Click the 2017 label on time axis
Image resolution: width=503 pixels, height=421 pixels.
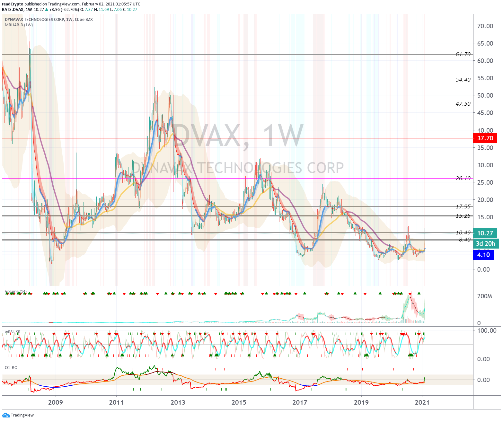click(300, 402)
